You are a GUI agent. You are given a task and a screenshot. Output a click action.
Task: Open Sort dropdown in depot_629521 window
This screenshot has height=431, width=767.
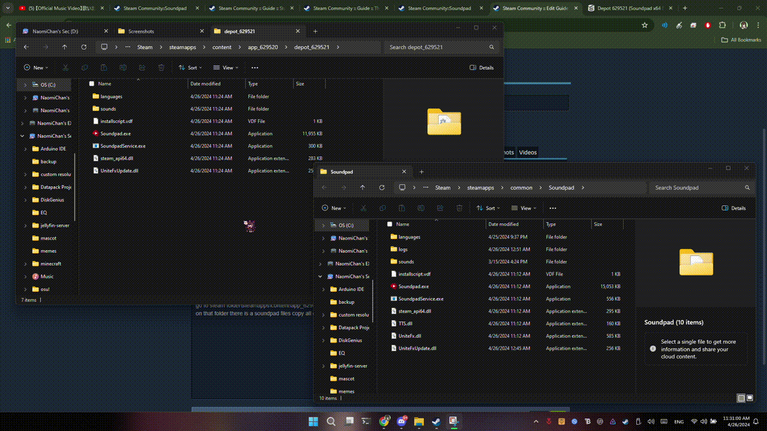click(190, 68)
